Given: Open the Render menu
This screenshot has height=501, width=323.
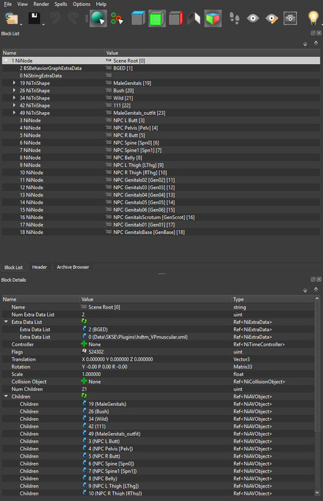Looking at the screenshot, I should coord(41,4).
